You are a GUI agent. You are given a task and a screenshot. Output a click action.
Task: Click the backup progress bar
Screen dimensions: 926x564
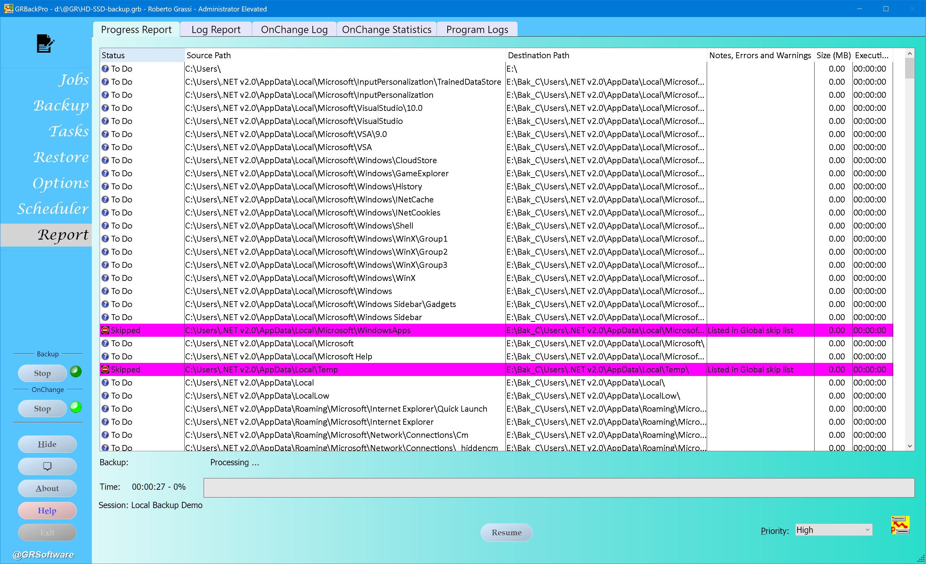[x=558, y=488]
